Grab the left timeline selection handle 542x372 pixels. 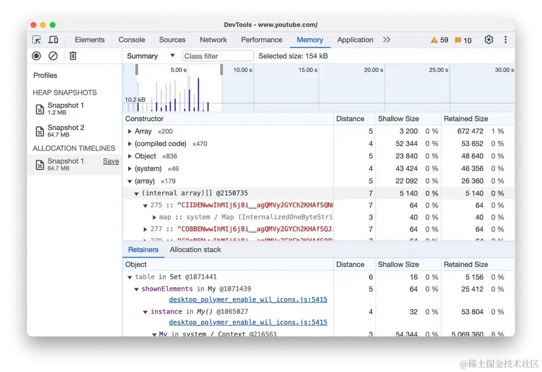click(x=137, y=70)
